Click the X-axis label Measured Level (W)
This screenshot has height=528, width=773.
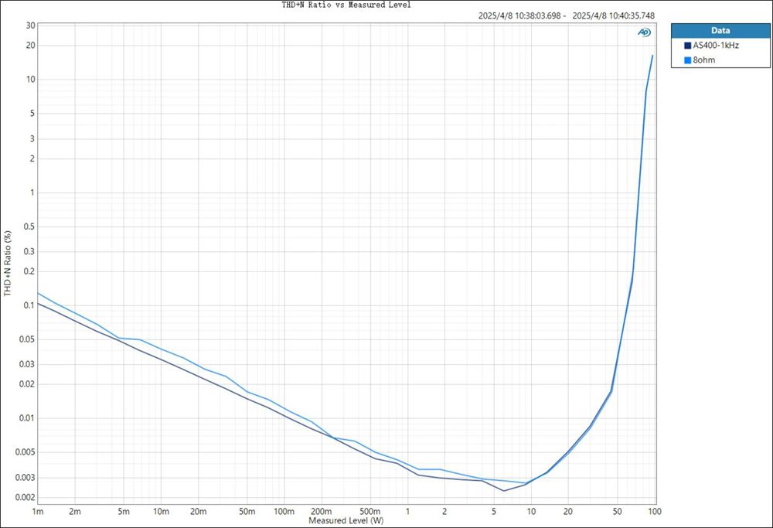[x=346, y=520]
